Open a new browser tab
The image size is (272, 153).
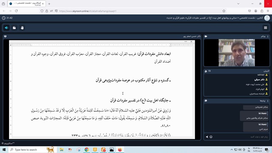[x=49, y=4]
